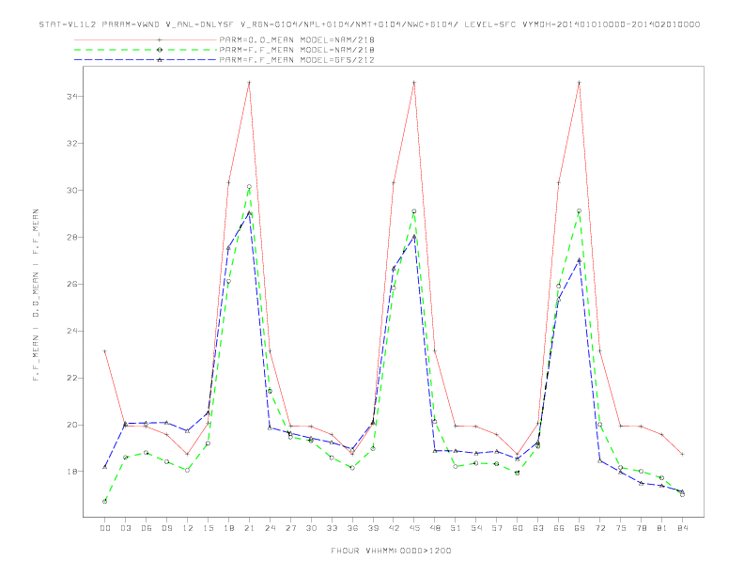The height and width of the screenshot is (575, 744).
Task: Click the circle marker on green legend line
Action: pos(160,50)
